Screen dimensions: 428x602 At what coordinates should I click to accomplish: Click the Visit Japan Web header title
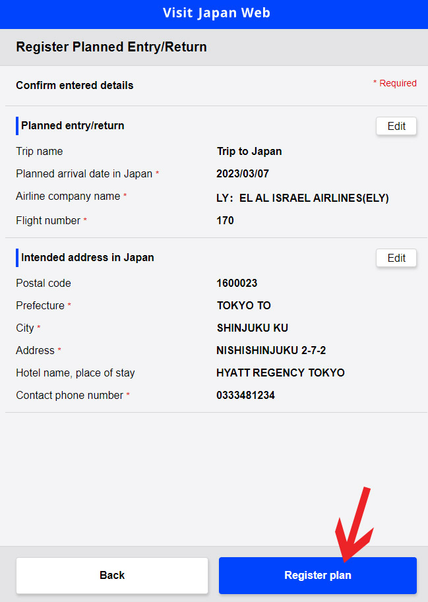pyautogui.click(x=216, y=13)
